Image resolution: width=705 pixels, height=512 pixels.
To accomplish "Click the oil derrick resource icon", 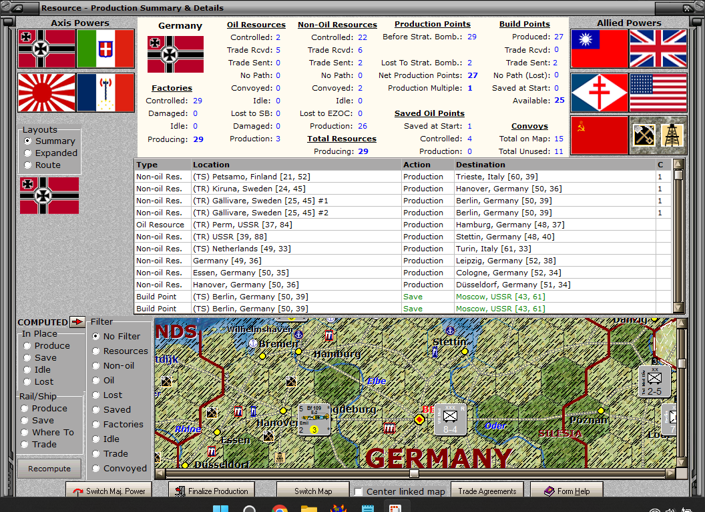I will [672, 135].
